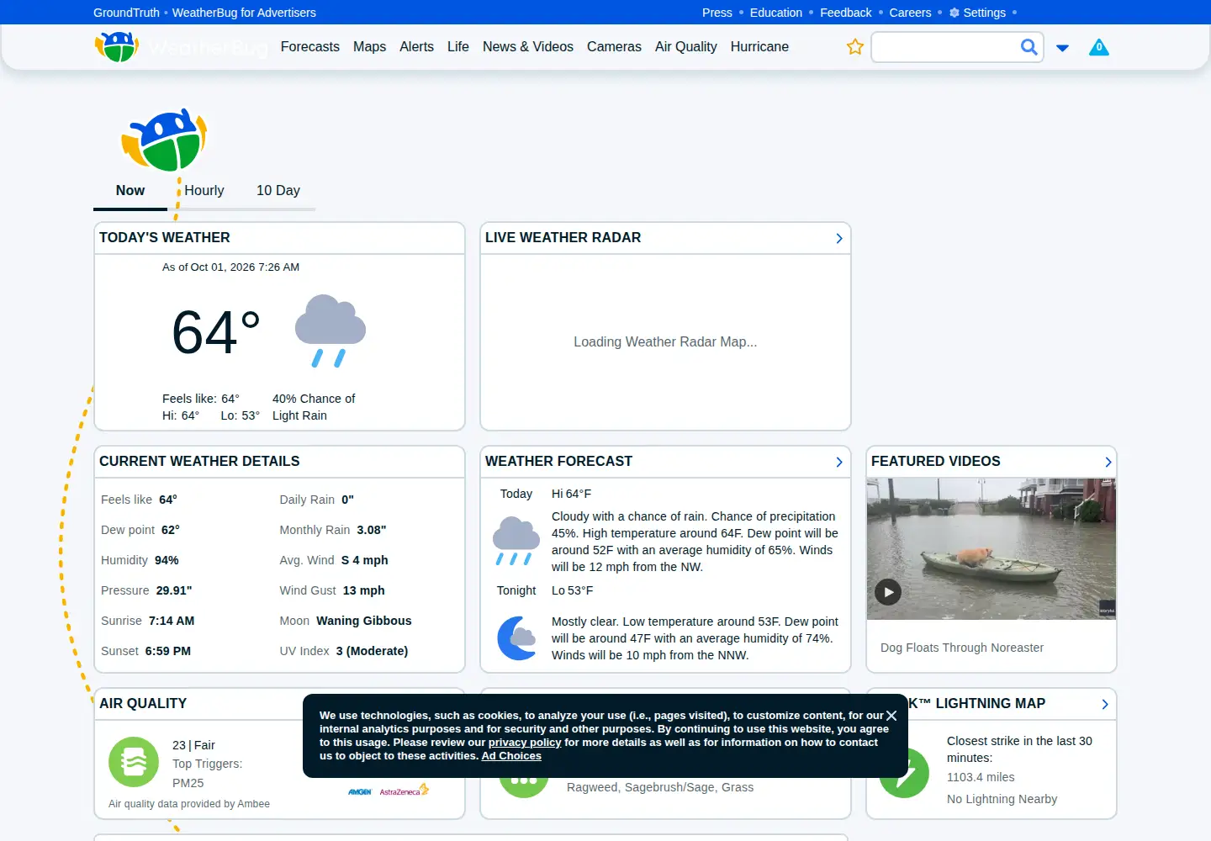Click the Dog Floats Through Noreaster title
The image size is (1211, 841).
pos(962,648)
